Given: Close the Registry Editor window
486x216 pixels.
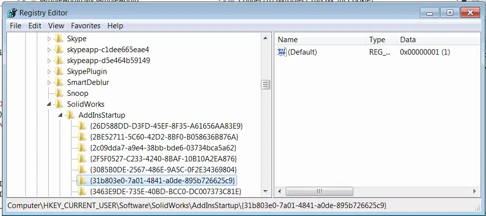Looking at the screenshot, I should [470, 13].
